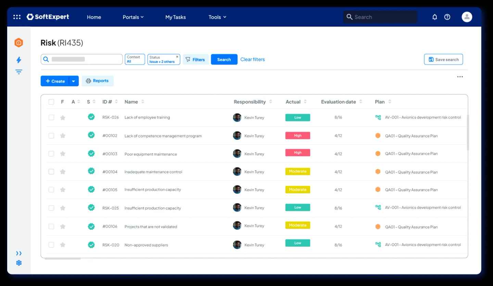Click the Save search button
Viewport: 493px width, 286px height.
(x=443, y=59)
